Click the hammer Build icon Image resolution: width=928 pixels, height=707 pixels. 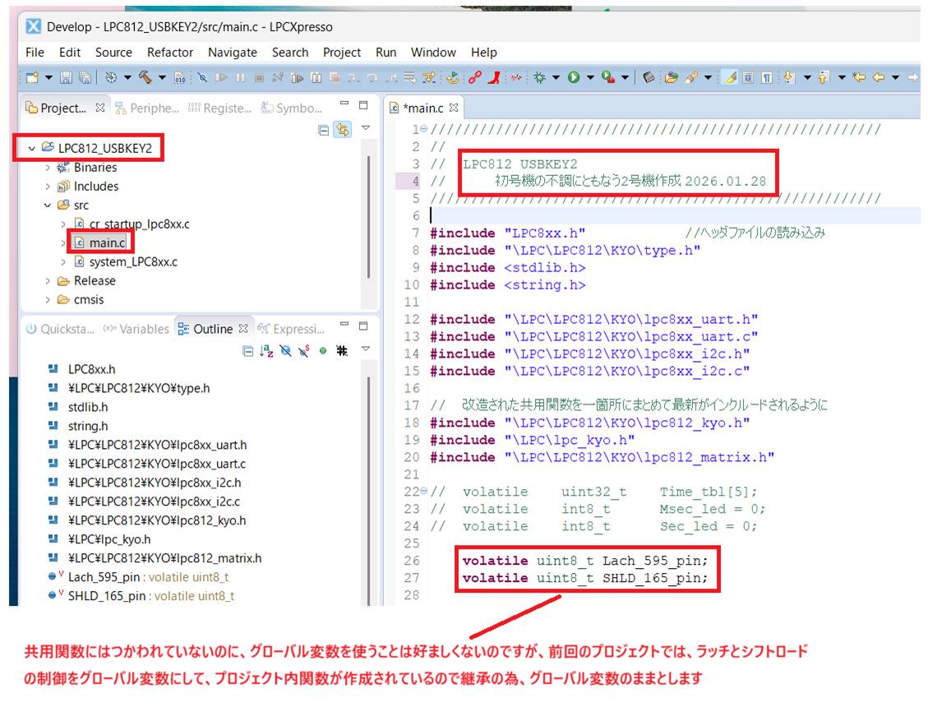tap(145, 77)
